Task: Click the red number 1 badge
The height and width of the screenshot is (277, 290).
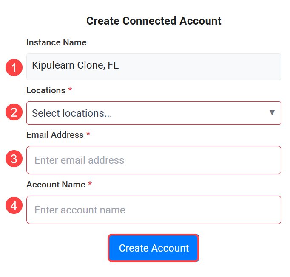Action: pos(14,67)
